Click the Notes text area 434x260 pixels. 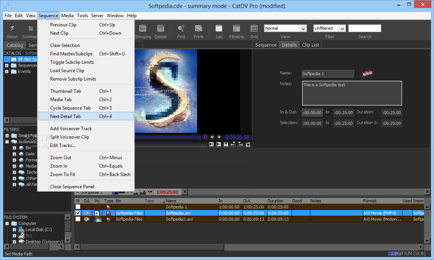pyautogui.click(x=352, y=93)
